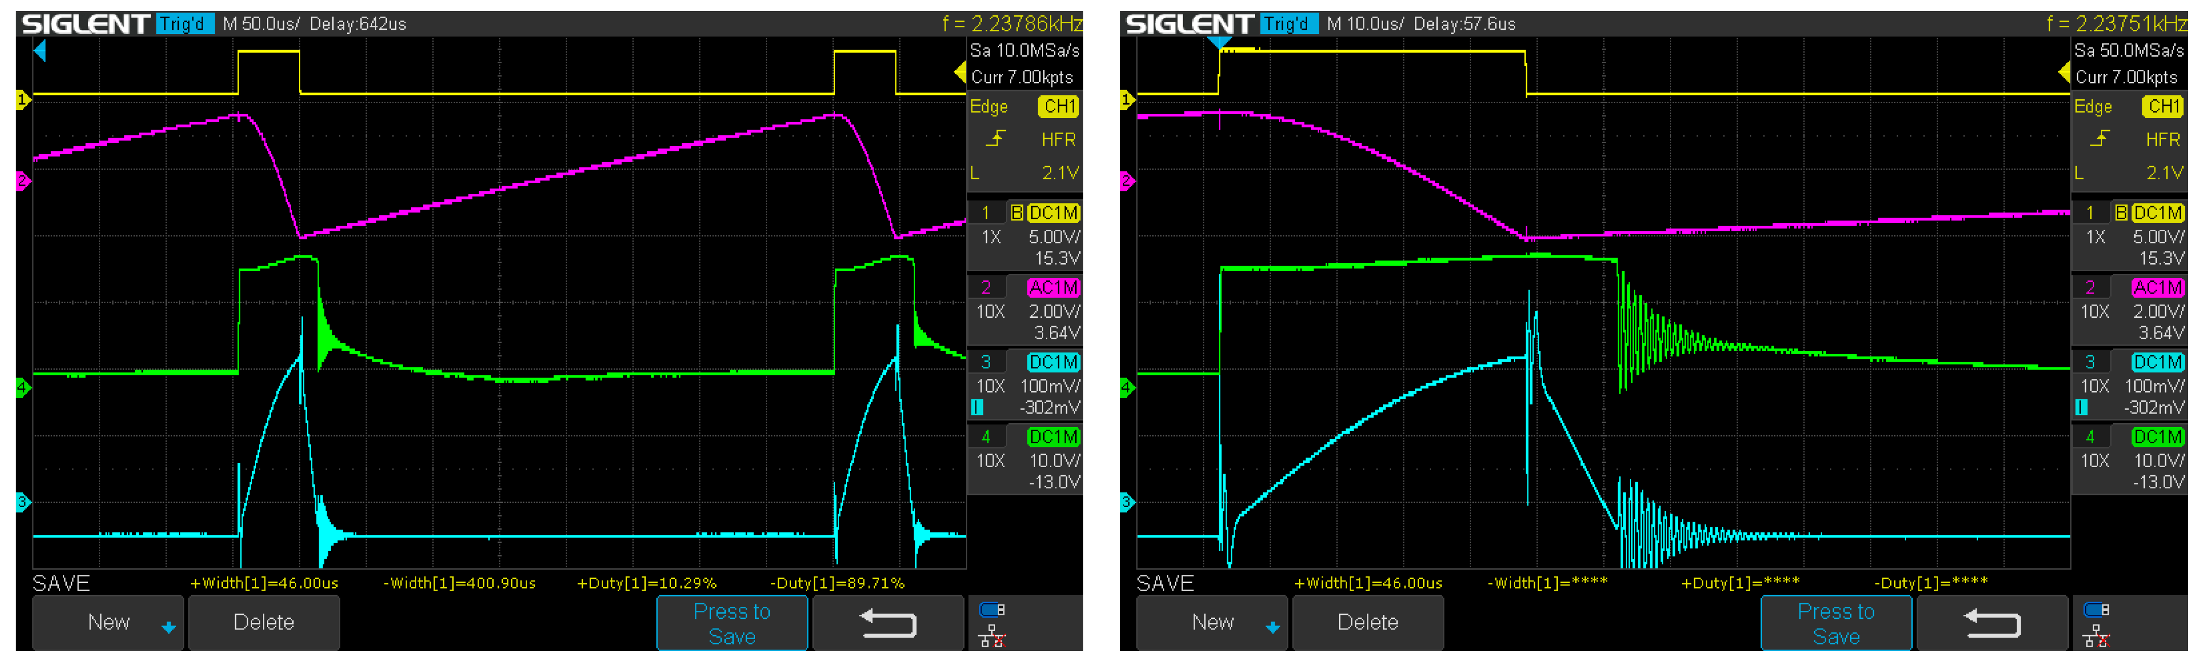Toggle channel 4 DC1M box in left scope

pos(1053,437)
